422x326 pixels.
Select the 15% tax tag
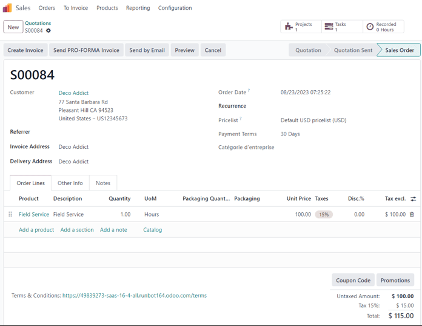tap(324, 214)
